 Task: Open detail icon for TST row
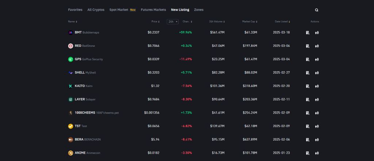[x=308, y=126]
